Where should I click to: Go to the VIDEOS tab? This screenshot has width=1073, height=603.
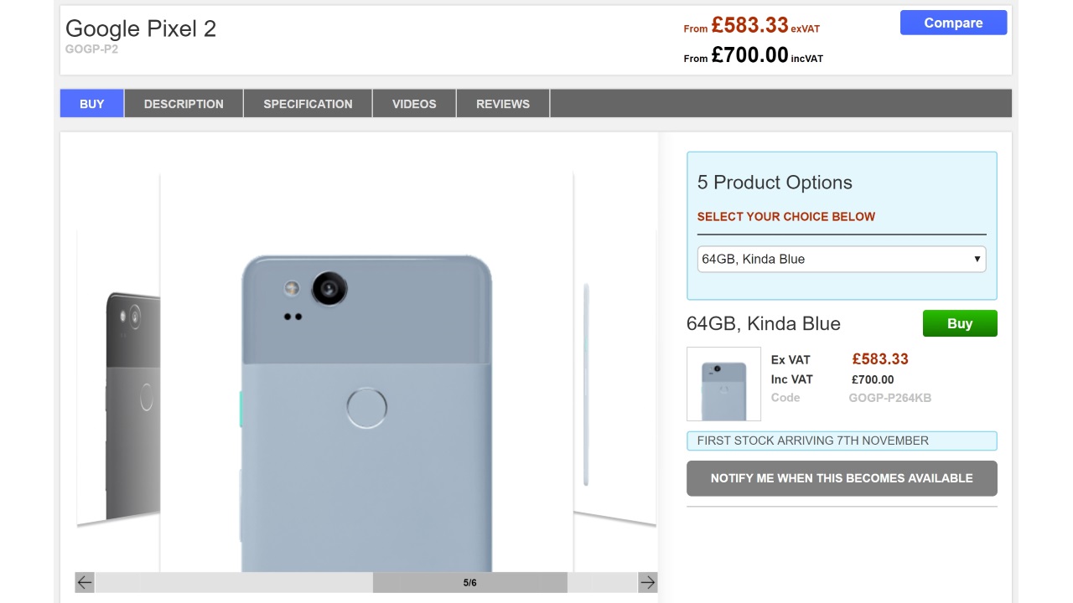point(414,104)
